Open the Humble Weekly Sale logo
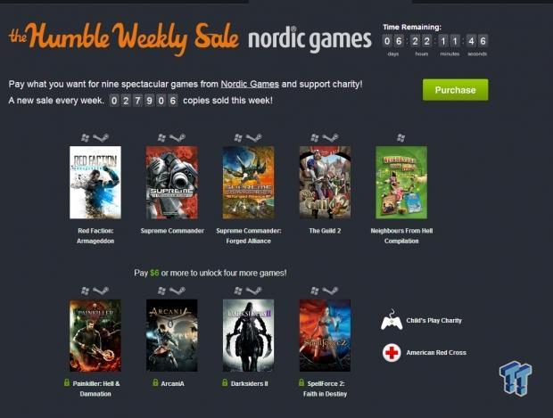Viewport: 553px width, 418px height. 124,37
